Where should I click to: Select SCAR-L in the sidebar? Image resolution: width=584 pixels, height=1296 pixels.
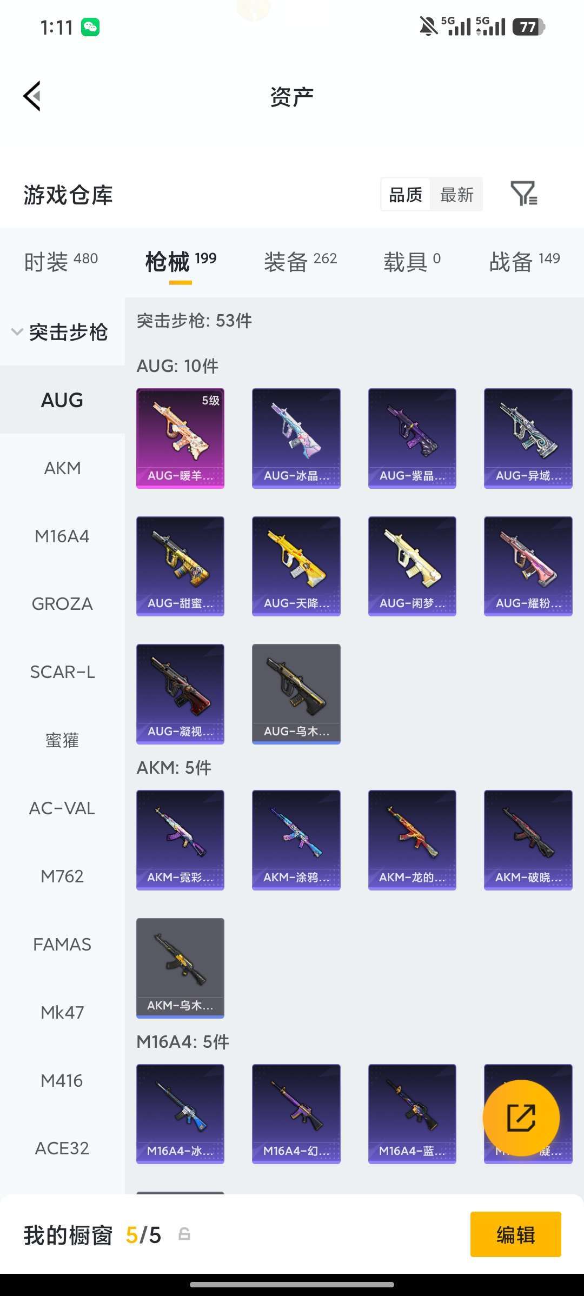tap(62, 672)
